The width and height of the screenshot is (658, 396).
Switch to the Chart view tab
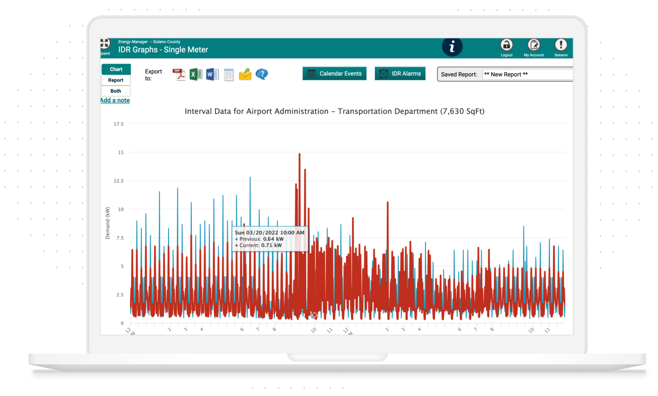coord(116,69)
